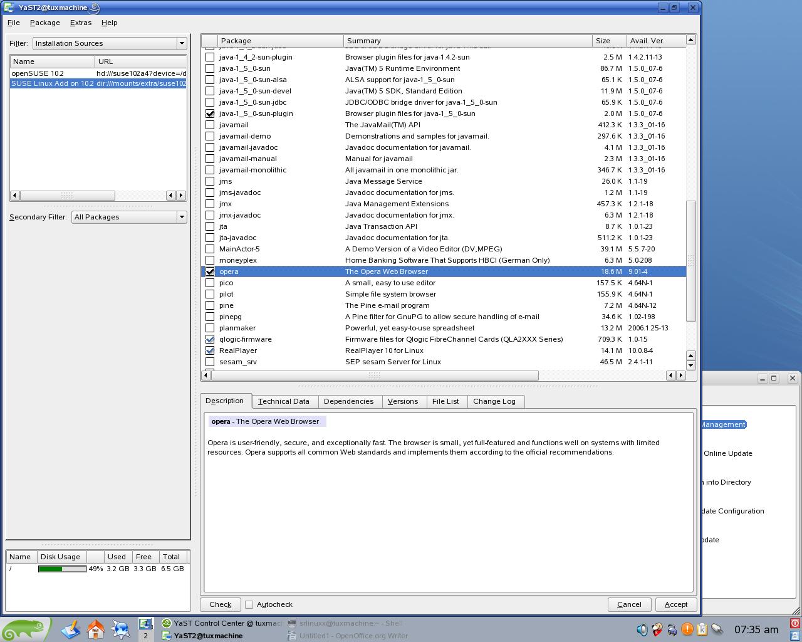Open the home folder icon in taskbar
This screenshot has width=802, height=642.
click(x=95, y=629)
